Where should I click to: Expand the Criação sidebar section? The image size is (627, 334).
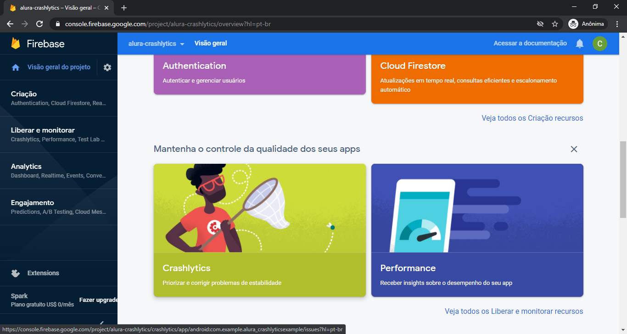click(x=58, y=98)
